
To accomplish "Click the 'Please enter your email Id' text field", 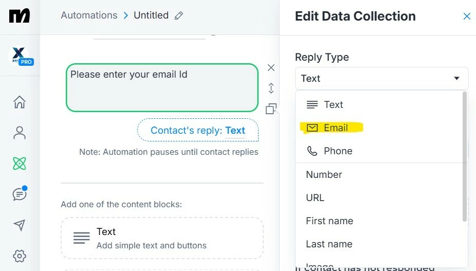I will [162, 87].
